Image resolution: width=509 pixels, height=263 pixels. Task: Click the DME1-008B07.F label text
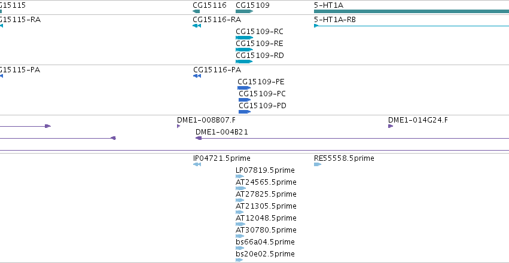[206, 120]
